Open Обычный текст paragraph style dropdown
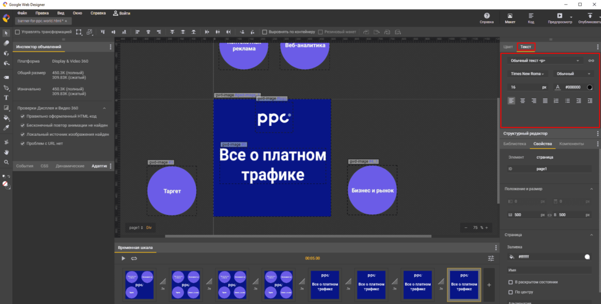Viewport: 601px width, 304px height. (x=544, y=60)
